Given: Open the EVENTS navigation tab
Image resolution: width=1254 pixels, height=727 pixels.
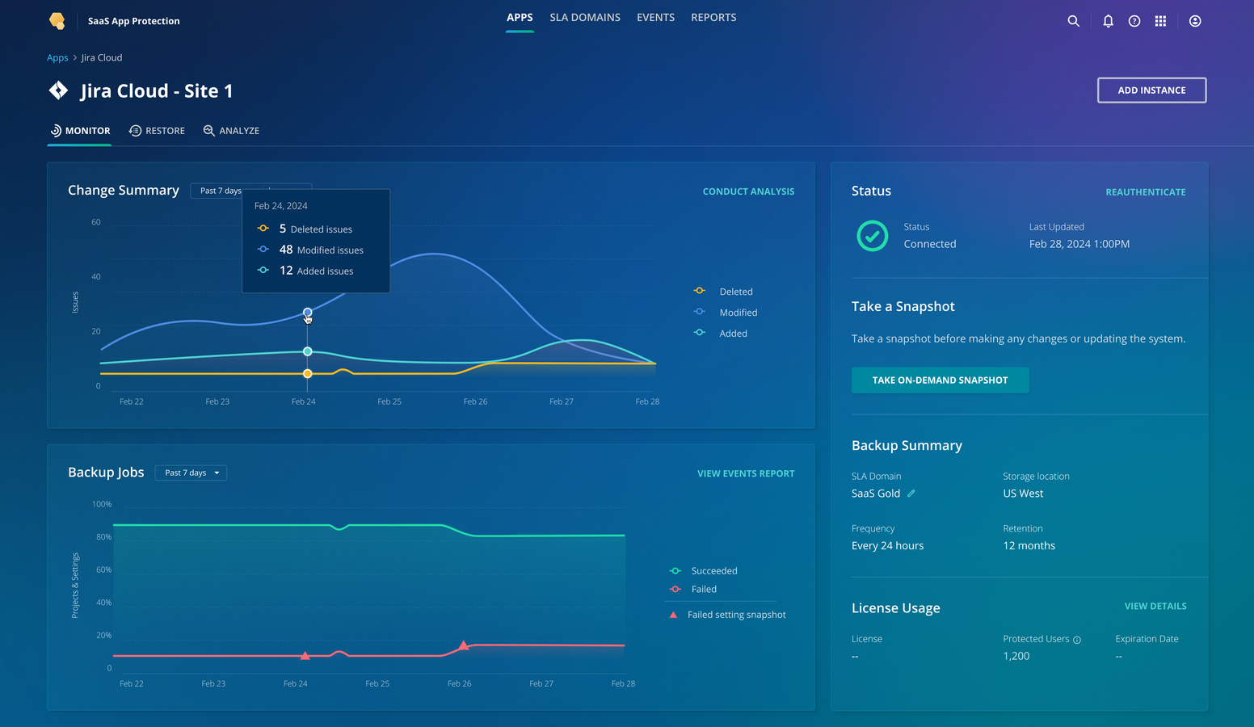Looking at the screenshot, I should [655, 17].
